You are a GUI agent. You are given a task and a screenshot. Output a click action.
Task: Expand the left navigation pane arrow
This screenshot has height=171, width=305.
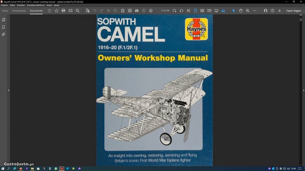click(9, 90)
